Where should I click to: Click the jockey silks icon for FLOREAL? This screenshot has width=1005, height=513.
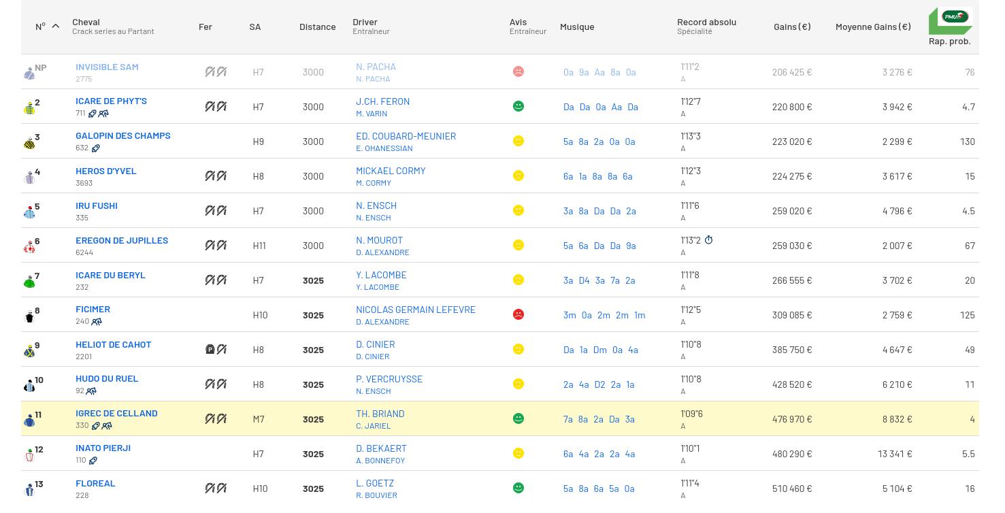29,489
